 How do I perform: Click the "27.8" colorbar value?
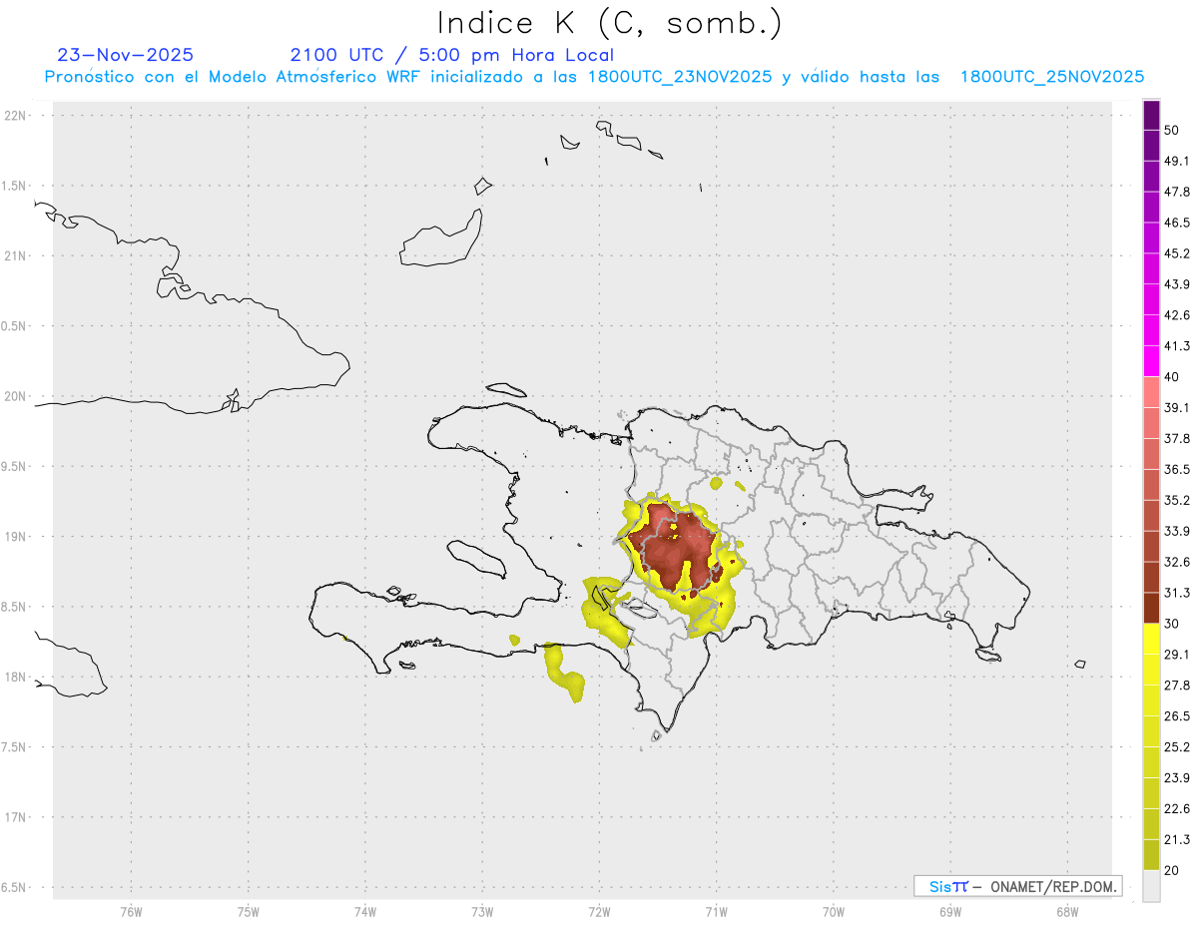[x=1177, y=686]
